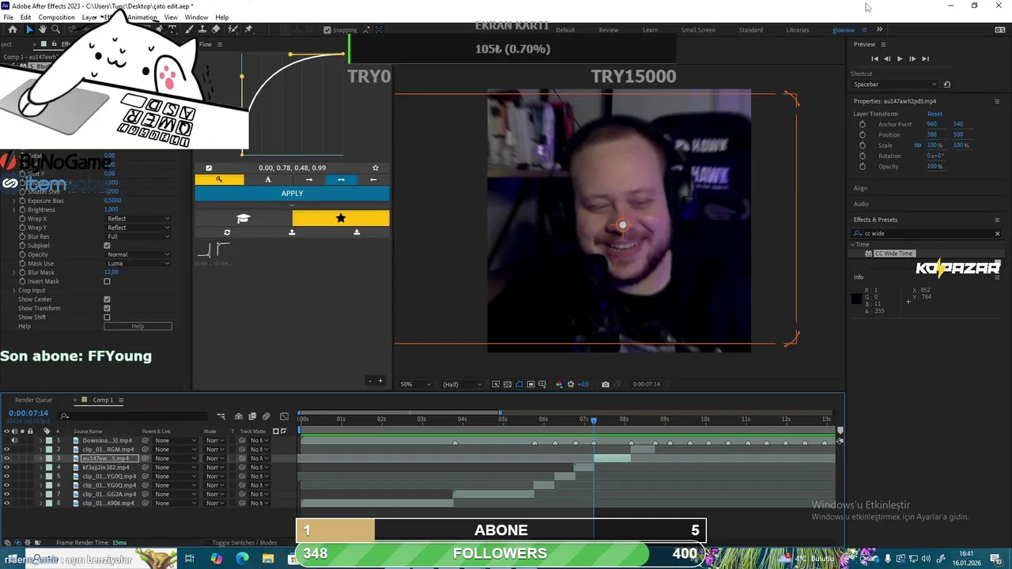Jump to first frame in Preview panel
The width and height of the screenshot is (1012, 569).
[x=874, y=58]
